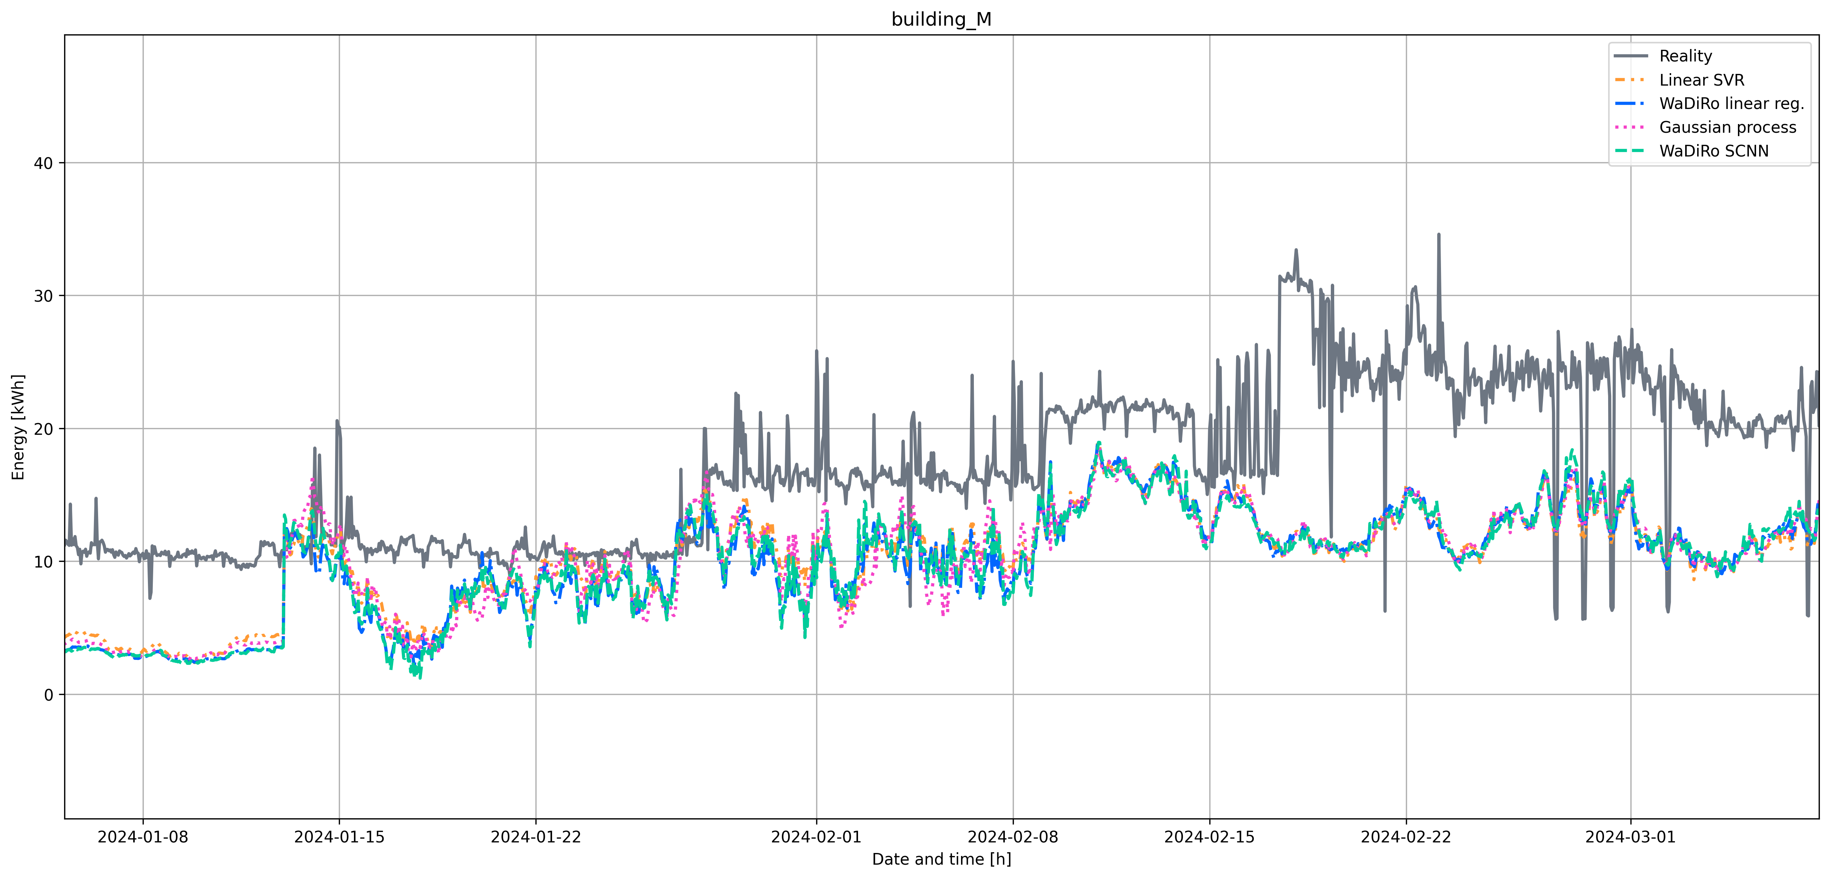Click the 0 y-axis tick label
The height and width of the screenshot is (879, 1830).
48,695
